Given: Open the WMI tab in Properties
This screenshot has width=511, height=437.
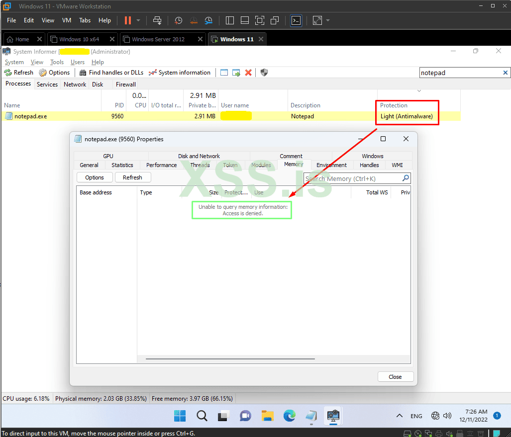Looking at the screenshot, I should pyautogui.click(x=397, y=165).
